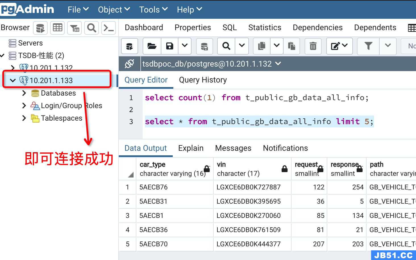The width and height of the screenshot is (416, 260).
Task: Expand the Login/Group Roles node
Action: point(24,106)
